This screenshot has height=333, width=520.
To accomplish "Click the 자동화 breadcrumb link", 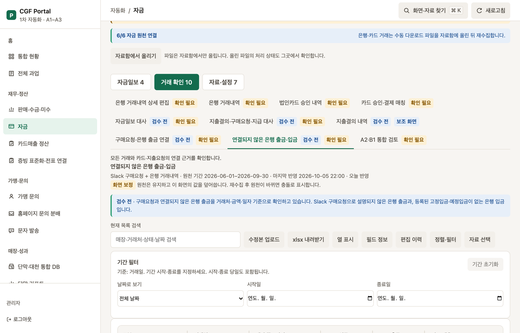I will 118,10.
